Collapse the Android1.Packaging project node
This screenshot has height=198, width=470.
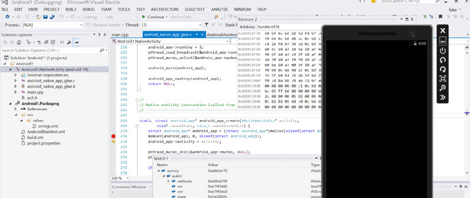[x=10, y=103]
